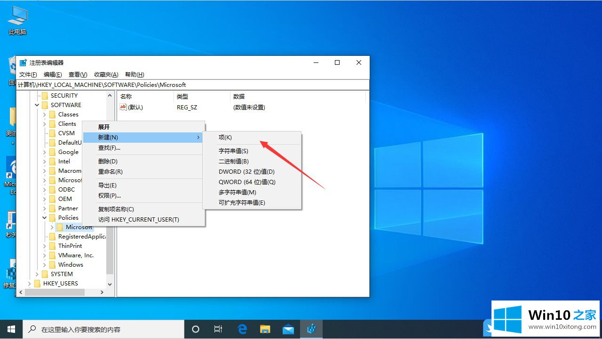Choose 重命名(R) in context menu

click(144, 172)
